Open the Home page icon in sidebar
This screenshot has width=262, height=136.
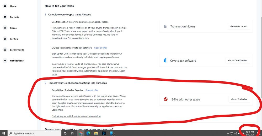click(5, 6)
